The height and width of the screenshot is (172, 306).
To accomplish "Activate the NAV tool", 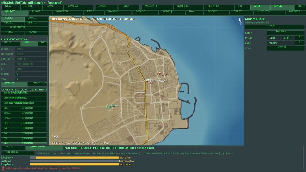I will pos(194,13).
